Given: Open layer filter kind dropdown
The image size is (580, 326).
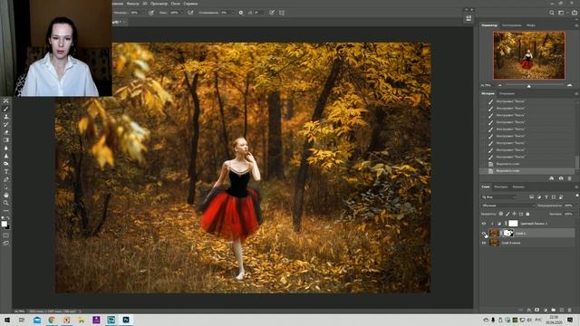Looking at the screenshot, I should pos(499,197).
